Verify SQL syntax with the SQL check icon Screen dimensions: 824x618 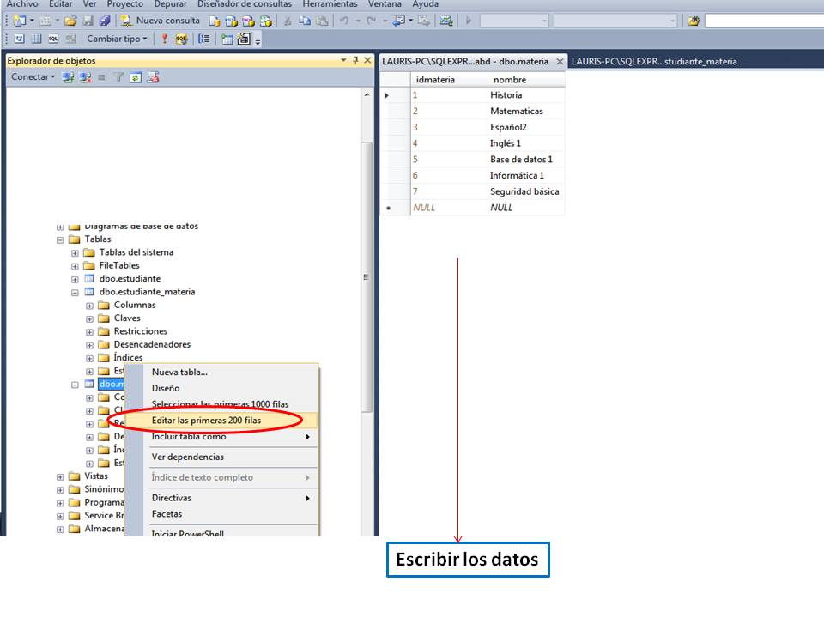tap(182, 39)
